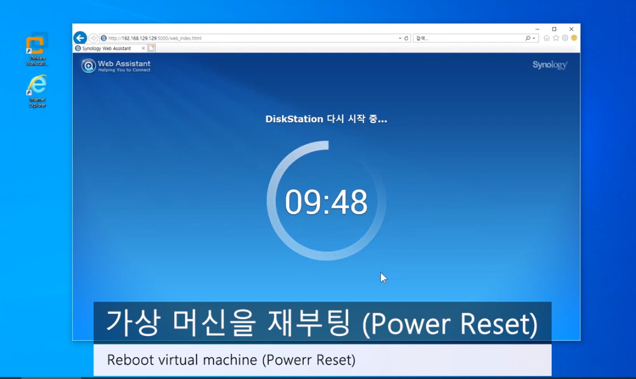Open search provider dropdown arrow
The width and height of the screenshot is (636, 379).
tap(534, 38)
